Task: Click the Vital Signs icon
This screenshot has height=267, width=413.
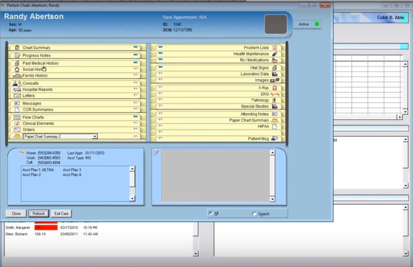Action: click(x=275, y=68)
